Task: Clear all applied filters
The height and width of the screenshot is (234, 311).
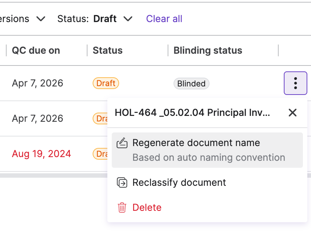Action: [x=164, y=19]
